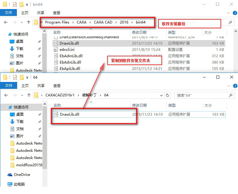Click CAXACAD2016r1 in the 64 address bar
Image resolution: width=238 pixels, height=194 pixels.
coord(60,95)
